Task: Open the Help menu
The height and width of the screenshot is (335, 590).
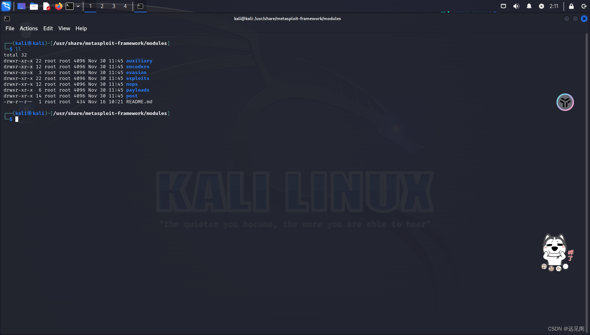Action: 81,28
